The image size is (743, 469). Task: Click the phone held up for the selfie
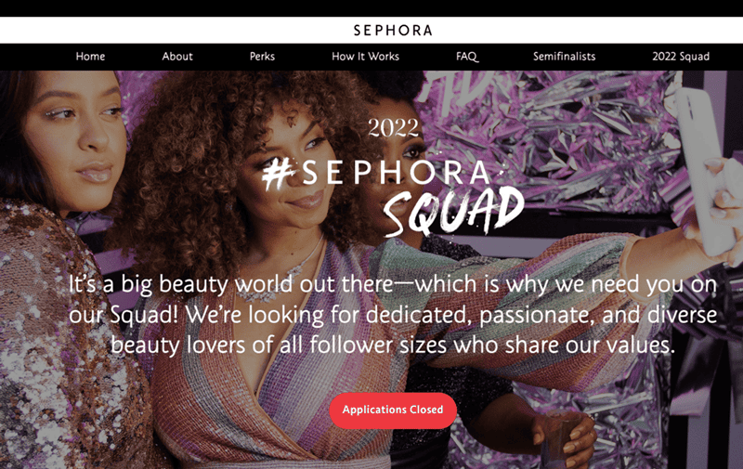(706, 171)
